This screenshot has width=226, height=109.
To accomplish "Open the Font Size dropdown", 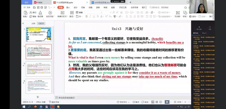I will 110,12.
